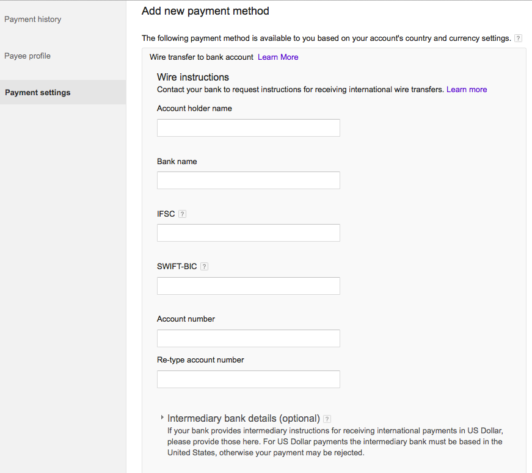This screenshot has height=473, width=532.
Task: Expand Intermediary bank details triangle arrow
Action: [x=162, y=417]
